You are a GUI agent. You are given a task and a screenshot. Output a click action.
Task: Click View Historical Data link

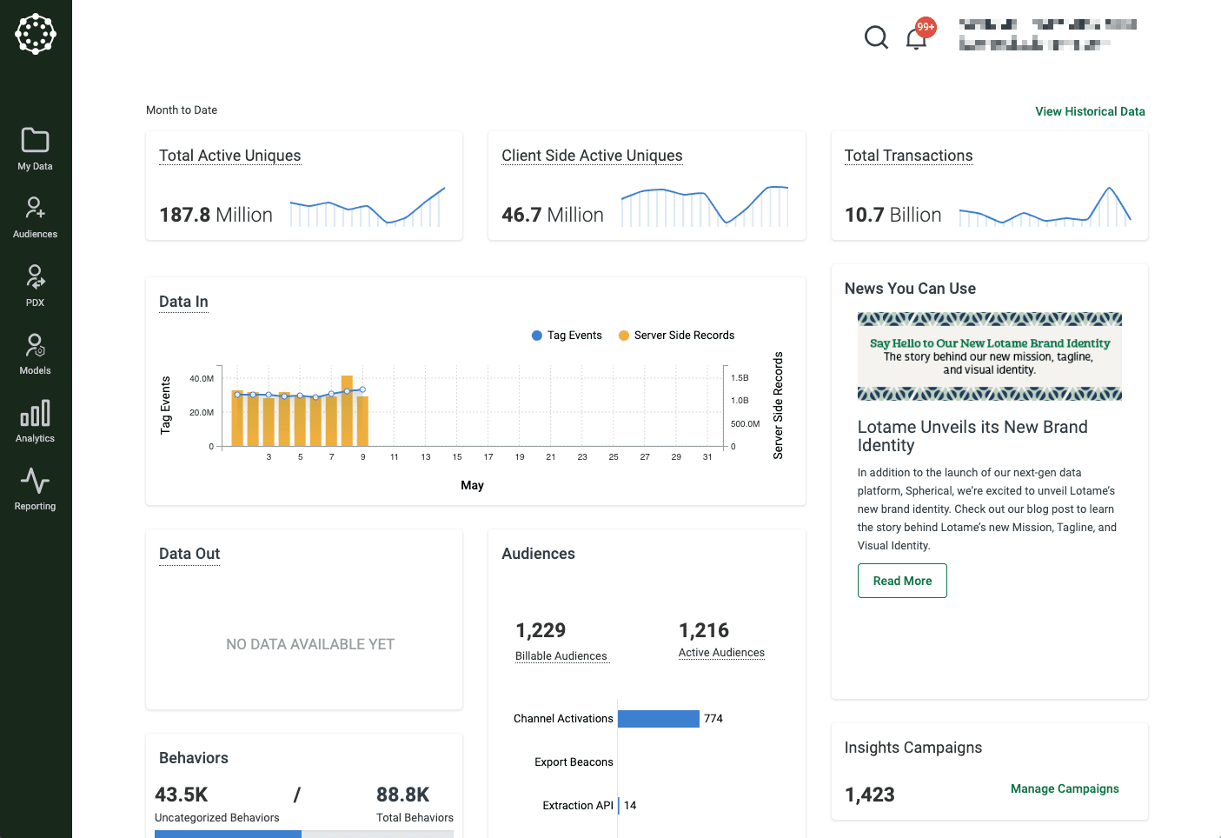pyautogui.click(x=1090, y=111)
